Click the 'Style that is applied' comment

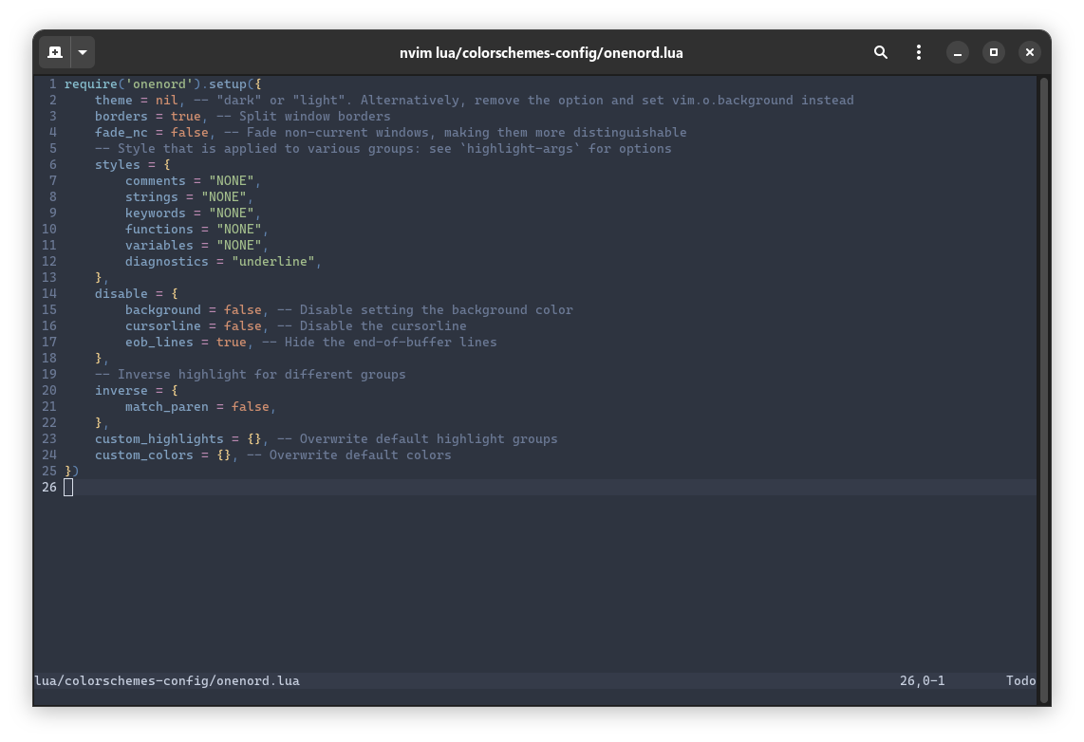(x=383, y=149)
